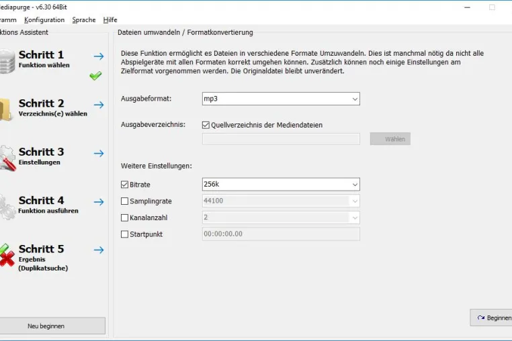The image size is (512, 341).
Task: Select Schritt 2 Verzeichnis(e) wählen
Action: [x=53, y=107]
